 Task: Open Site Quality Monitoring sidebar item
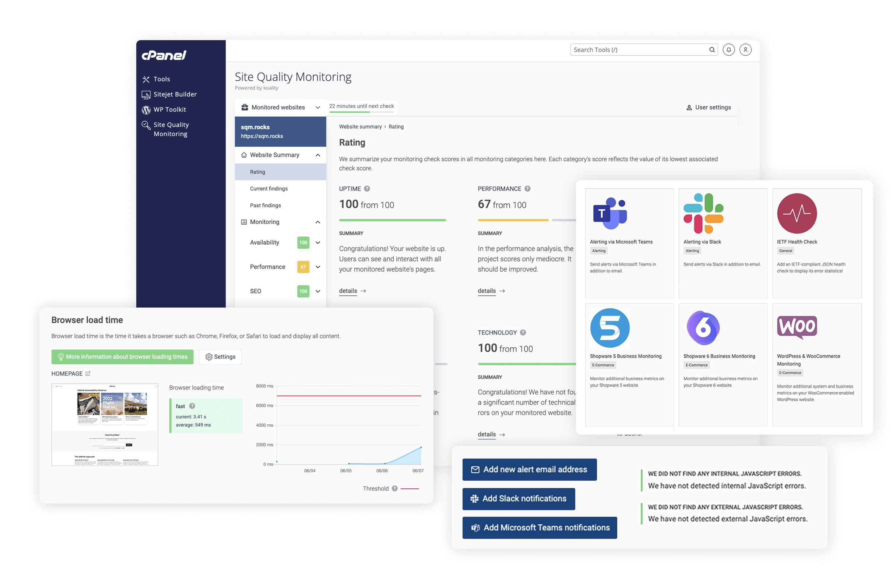[x=165, y=129]
